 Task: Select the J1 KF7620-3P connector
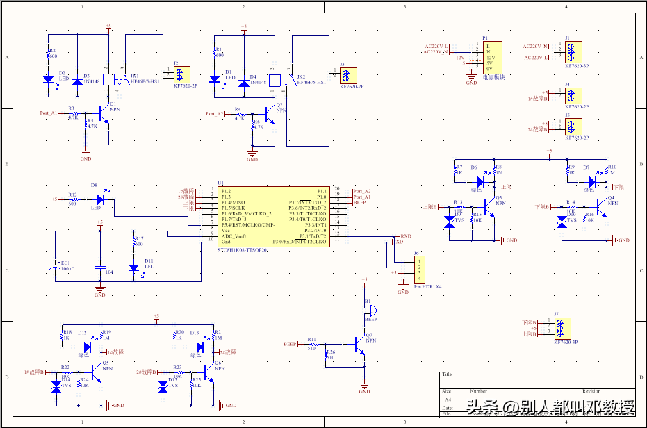pyautogui.click(x=573, y=52)
